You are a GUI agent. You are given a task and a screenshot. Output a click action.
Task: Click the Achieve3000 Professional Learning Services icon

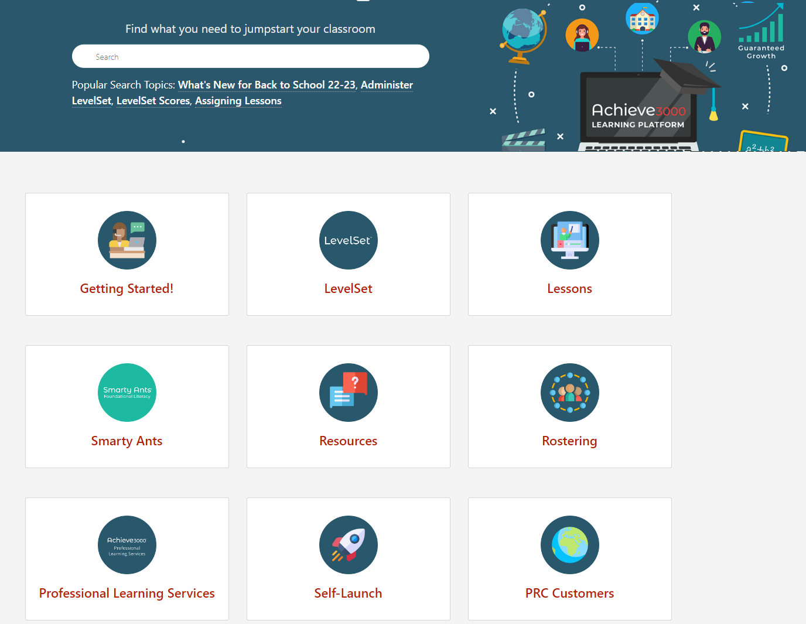127,545
